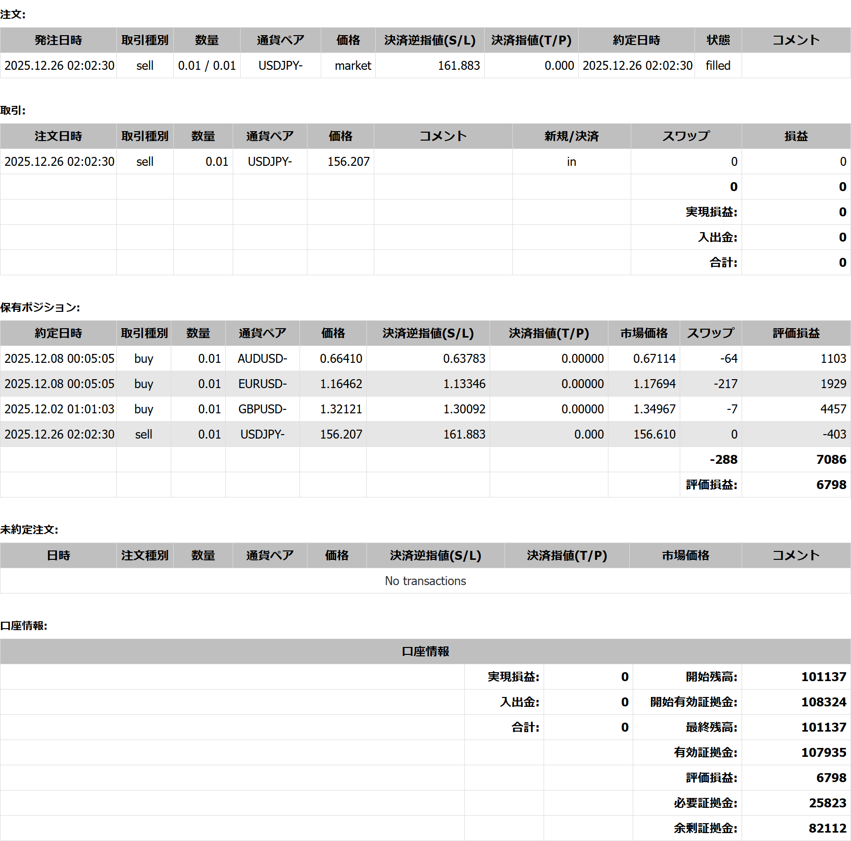851x841 pixels.
Task: Select the 発注日時 column header
Action: point(58,40)
